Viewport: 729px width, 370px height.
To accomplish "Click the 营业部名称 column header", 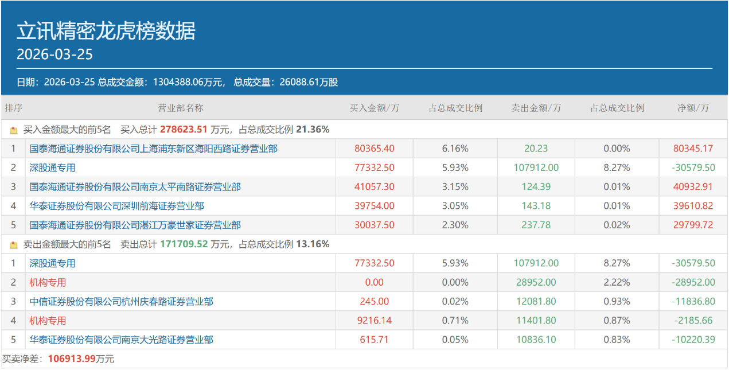I will (180, 108).
